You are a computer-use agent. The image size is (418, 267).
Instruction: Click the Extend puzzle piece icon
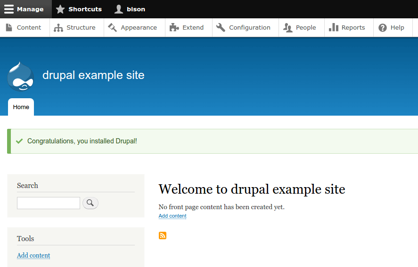pyautogui.click(x=174, y=28)
